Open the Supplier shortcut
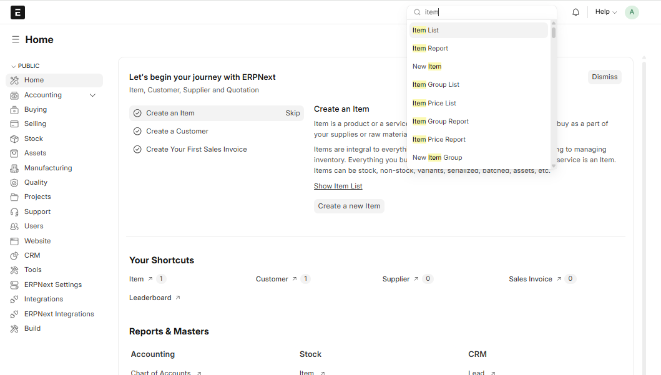 (x=396, y=279)
